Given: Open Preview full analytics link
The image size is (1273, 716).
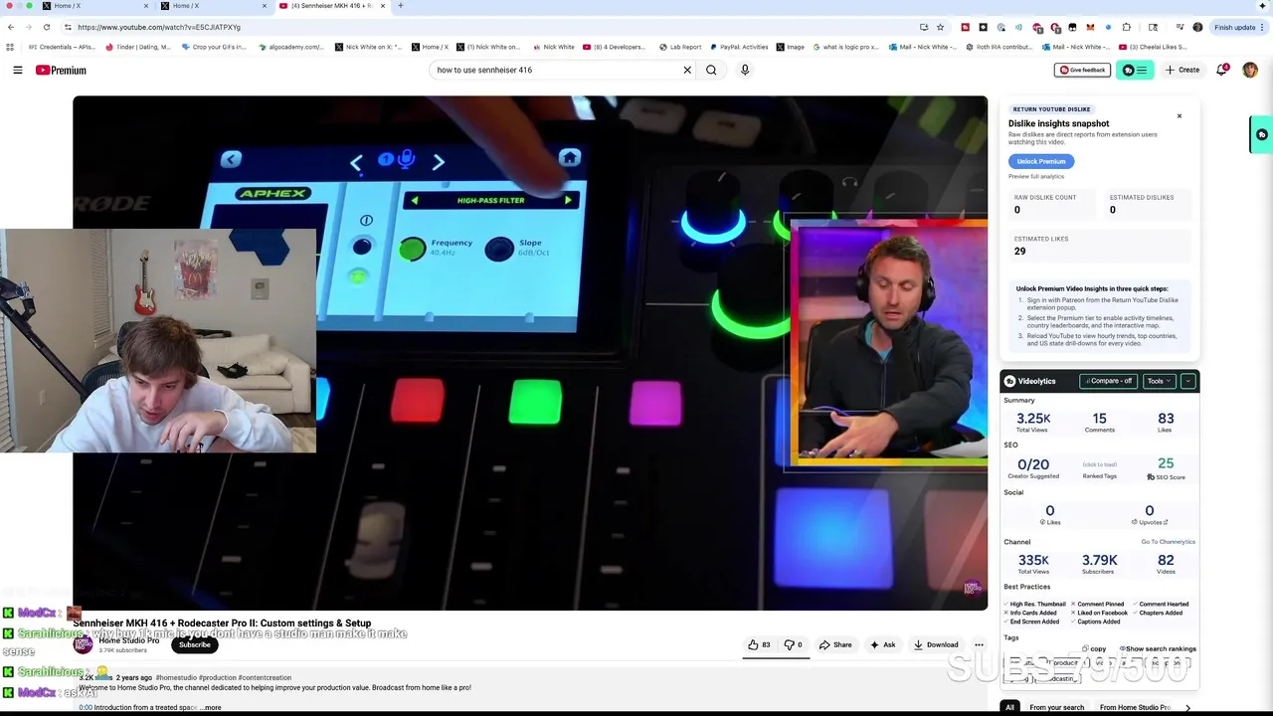Looking at the screenshot, I should [1036, 177].
